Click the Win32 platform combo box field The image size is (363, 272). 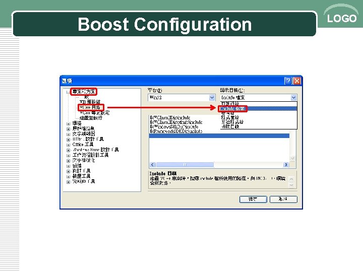181,98
